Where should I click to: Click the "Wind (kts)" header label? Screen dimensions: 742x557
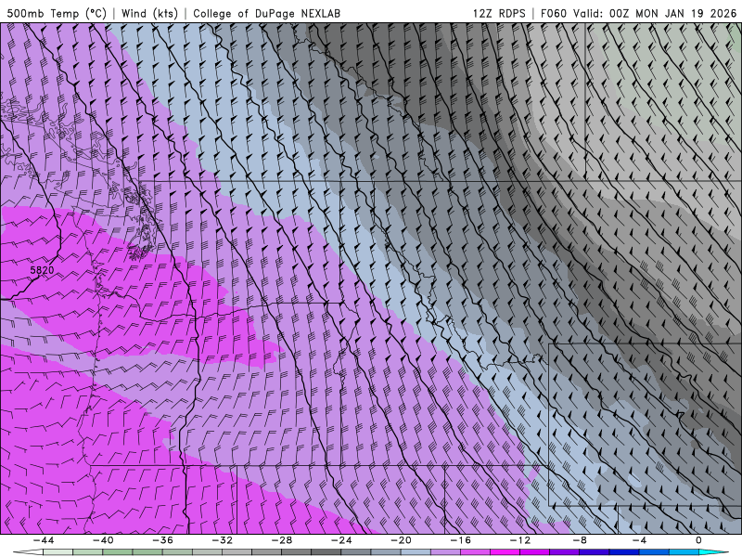[x=149, y=13]
